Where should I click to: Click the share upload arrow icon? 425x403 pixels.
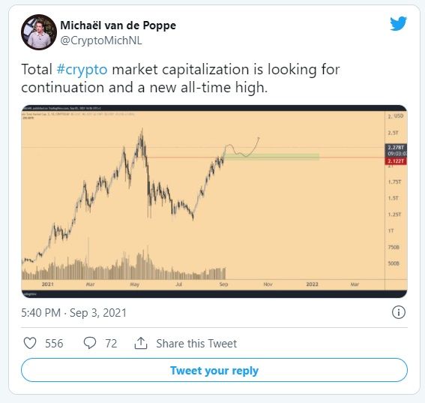pos(141,343)
